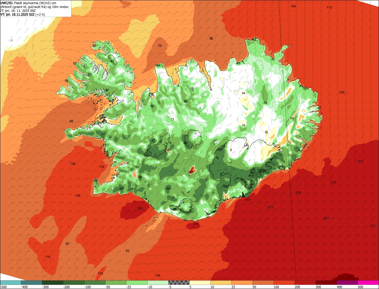
Task: Click the 110 value at the top right
Action: [x=329, y=7]
